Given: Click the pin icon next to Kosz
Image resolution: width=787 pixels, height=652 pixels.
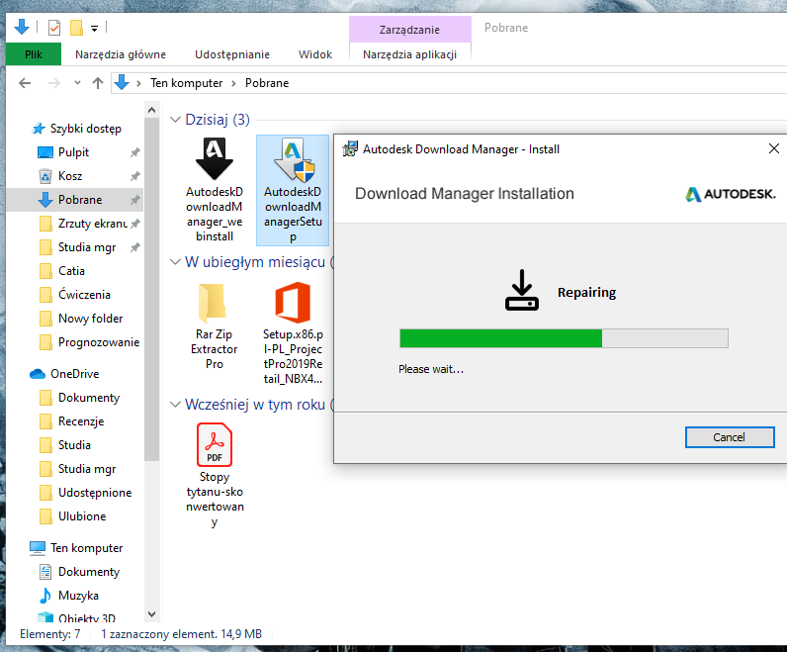Looking at the screenshot, I should click(x=135, y=176).
